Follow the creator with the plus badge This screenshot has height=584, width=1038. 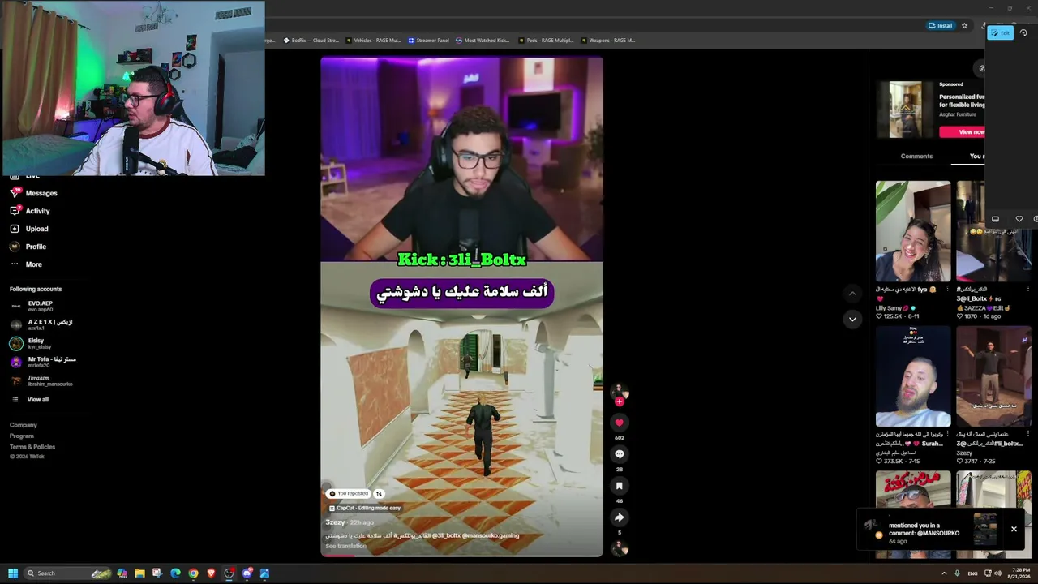(620, 401)
